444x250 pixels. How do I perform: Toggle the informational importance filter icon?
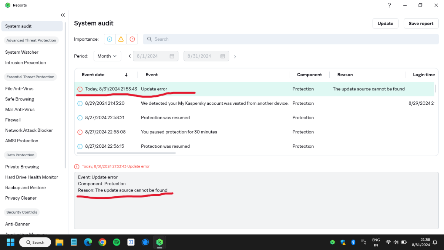pos(110,39)
